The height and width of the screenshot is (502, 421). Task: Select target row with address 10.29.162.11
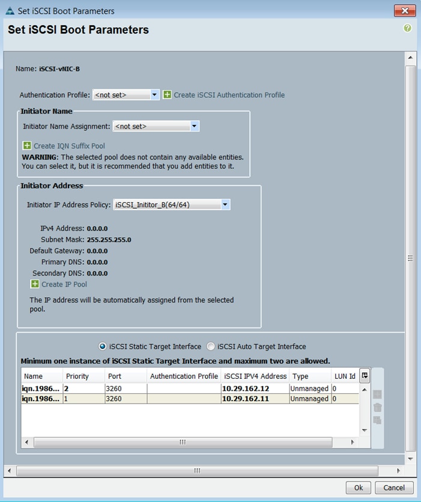click(x=190, y=399)
